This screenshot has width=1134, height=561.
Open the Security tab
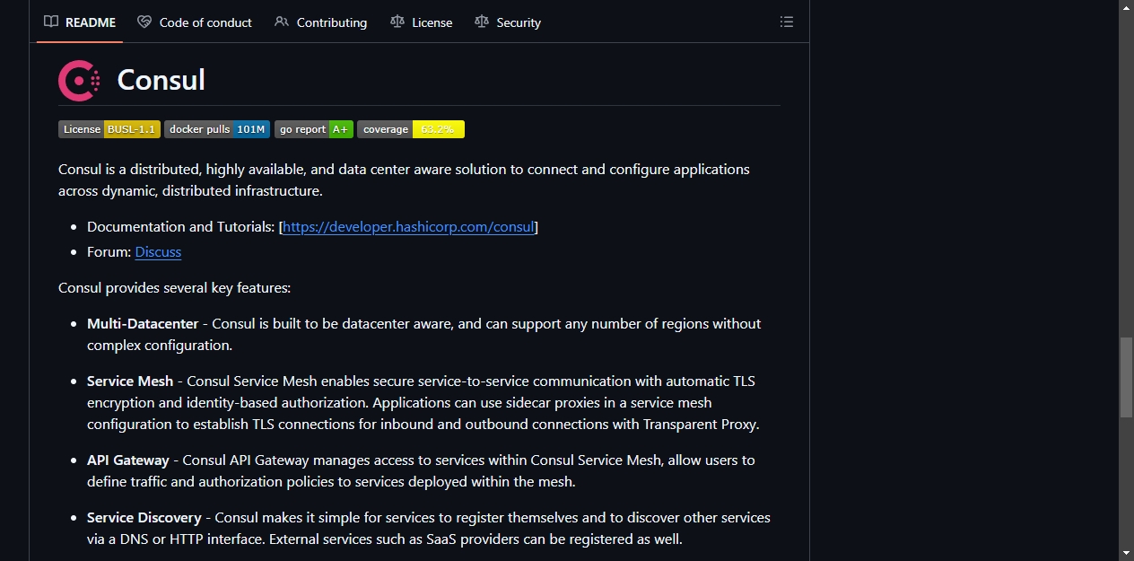click(x=508, y=22)
